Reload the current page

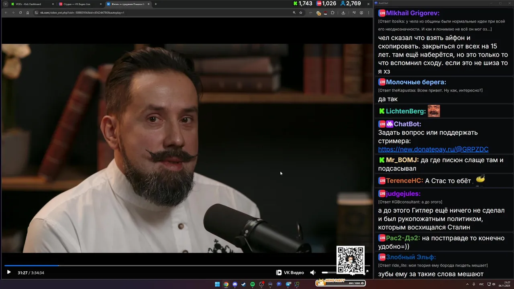(20, 12)
